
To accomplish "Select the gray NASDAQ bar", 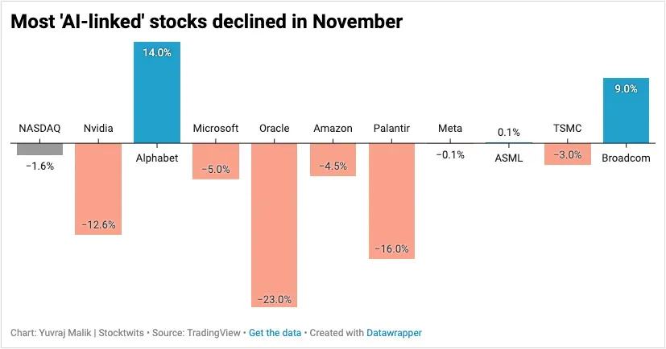I will coord(40,149).
